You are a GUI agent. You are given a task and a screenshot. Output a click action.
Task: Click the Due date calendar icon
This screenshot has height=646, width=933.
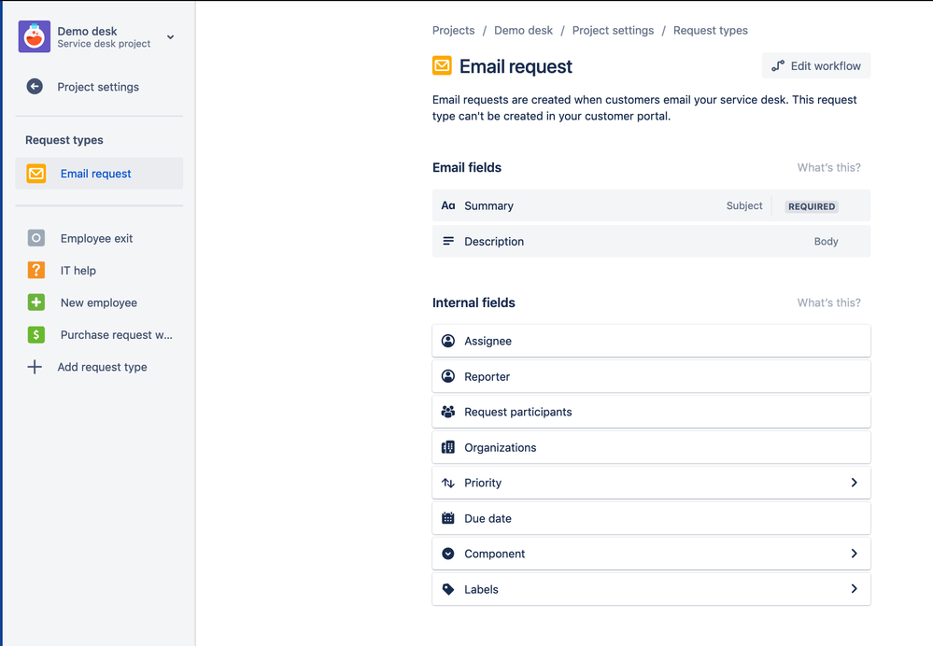point(448,518)
